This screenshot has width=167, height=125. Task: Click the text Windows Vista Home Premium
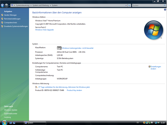coord(48,21)
